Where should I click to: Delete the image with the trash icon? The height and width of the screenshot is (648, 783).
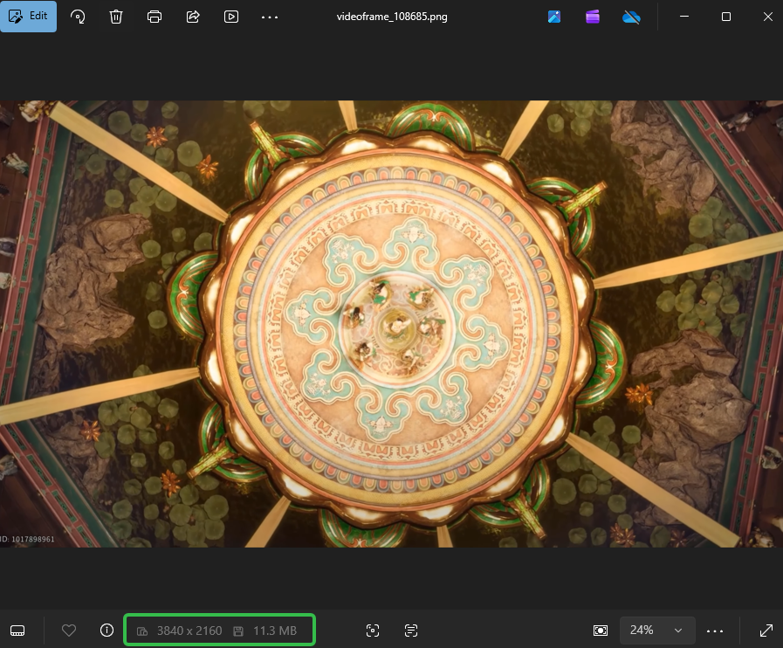pos(116,17)
